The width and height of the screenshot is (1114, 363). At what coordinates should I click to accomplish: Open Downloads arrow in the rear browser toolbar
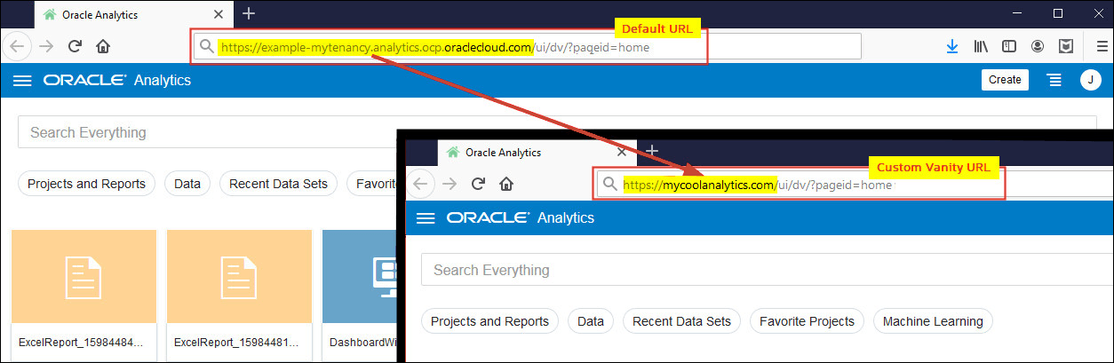[952, 46]
